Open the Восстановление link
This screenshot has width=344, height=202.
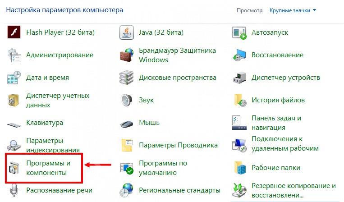(277, 55)
